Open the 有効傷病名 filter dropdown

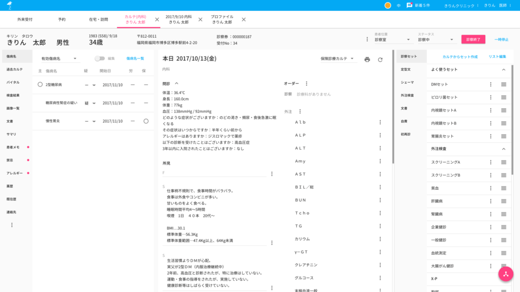click(60, 58)
